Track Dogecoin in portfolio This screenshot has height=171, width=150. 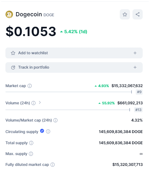[74, 67]
